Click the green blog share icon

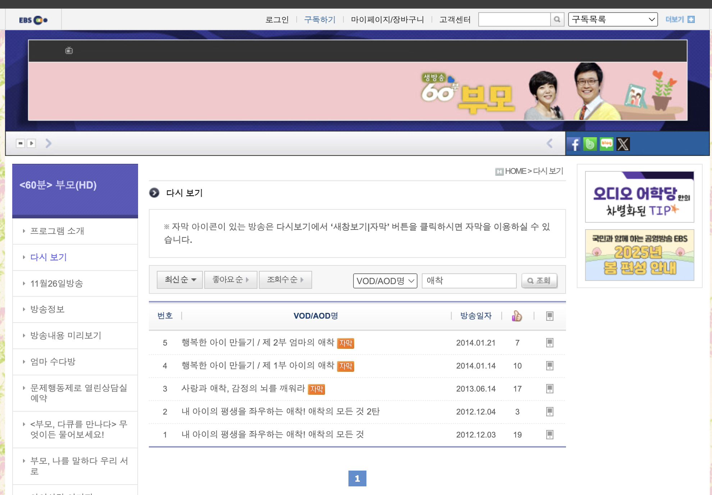(607, 144)
